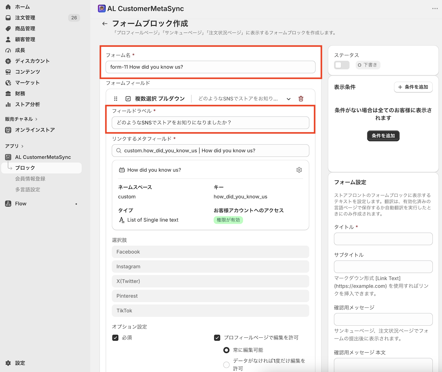The width and height of the screenshot is (442, 372).
Task: Expand the 販売チャネル section chevron
Action: 36,119
